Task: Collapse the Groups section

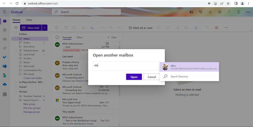Action: [x=16, y=92]
